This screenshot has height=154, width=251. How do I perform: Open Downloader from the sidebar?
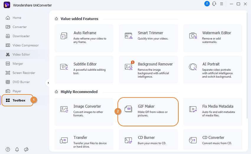pyautogui.click(x=21, y=36)
